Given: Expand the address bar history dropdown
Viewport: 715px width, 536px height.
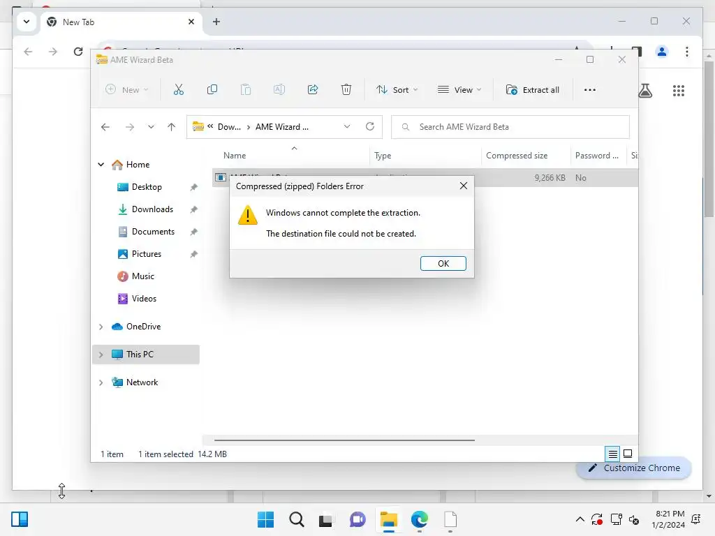Looking at the screenshot, I should coord(347,127).
